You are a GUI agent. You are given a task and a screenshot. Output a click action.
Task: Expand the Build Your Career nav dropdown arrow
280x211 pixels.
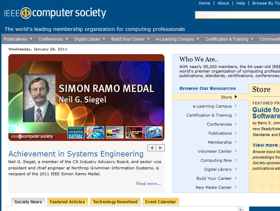(x=148, y=39)
